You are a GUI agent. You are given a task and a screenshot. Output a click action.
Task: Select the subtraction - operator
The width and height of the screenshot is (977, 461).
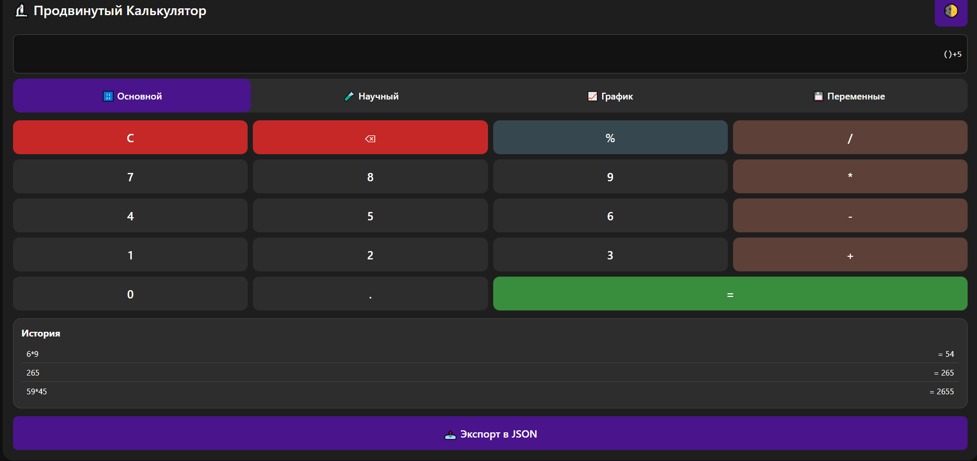(x=850, y=216)
